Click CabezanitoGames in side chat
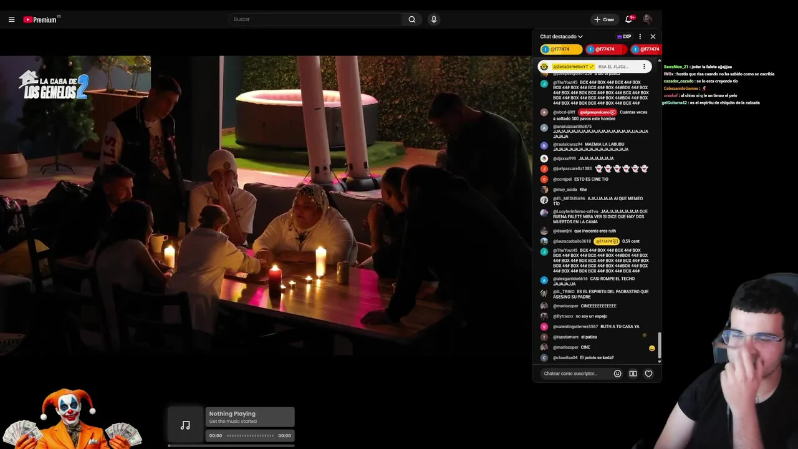Image resolution: width=798 pixels, height=449 pixels. pyautogui.click(x=681, y=89)
